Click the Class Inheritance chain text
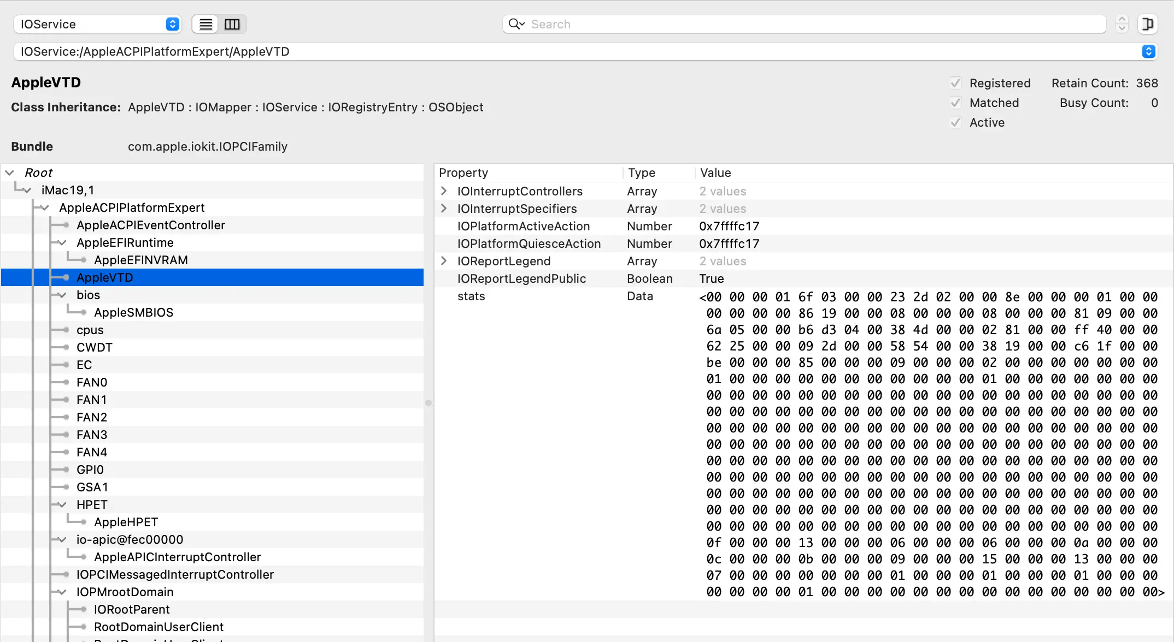 [x=306, y=107]
